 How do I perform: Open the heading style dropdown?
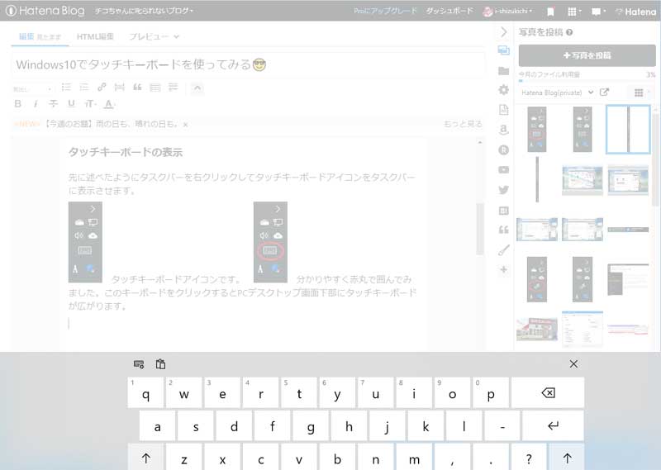pos(32,89)
